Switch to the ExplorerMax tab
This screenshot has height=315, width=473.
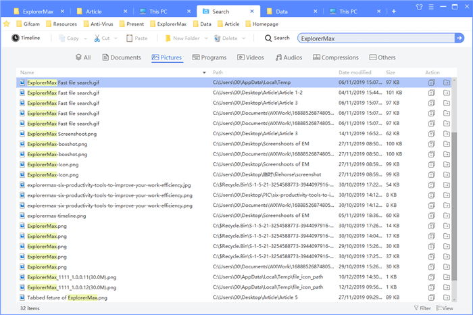click(38, 11)
